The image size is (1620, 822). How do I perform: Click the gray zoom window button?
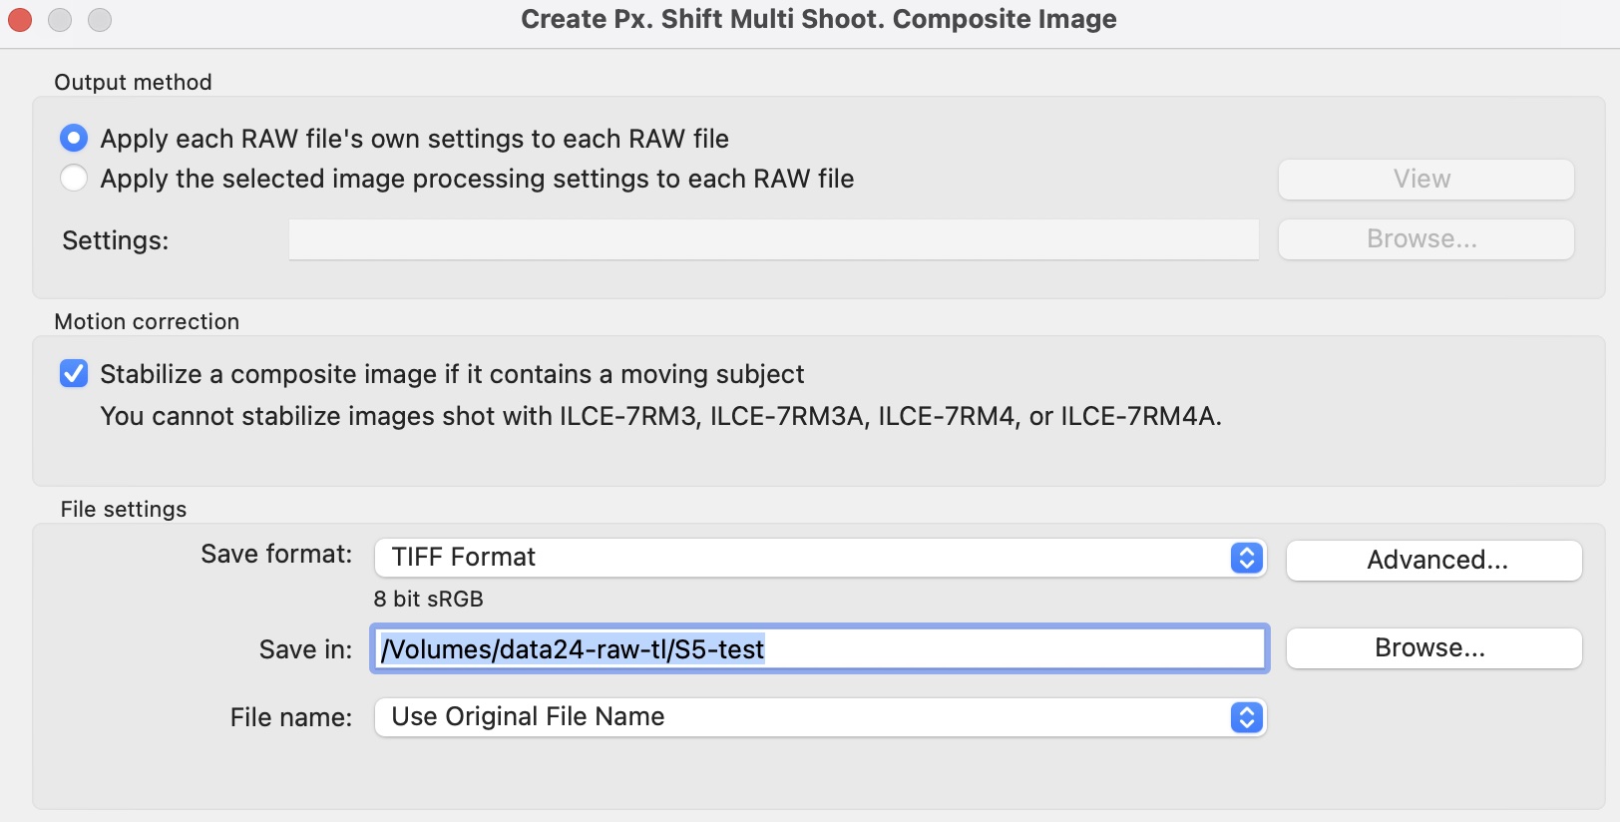coord(100,20)
